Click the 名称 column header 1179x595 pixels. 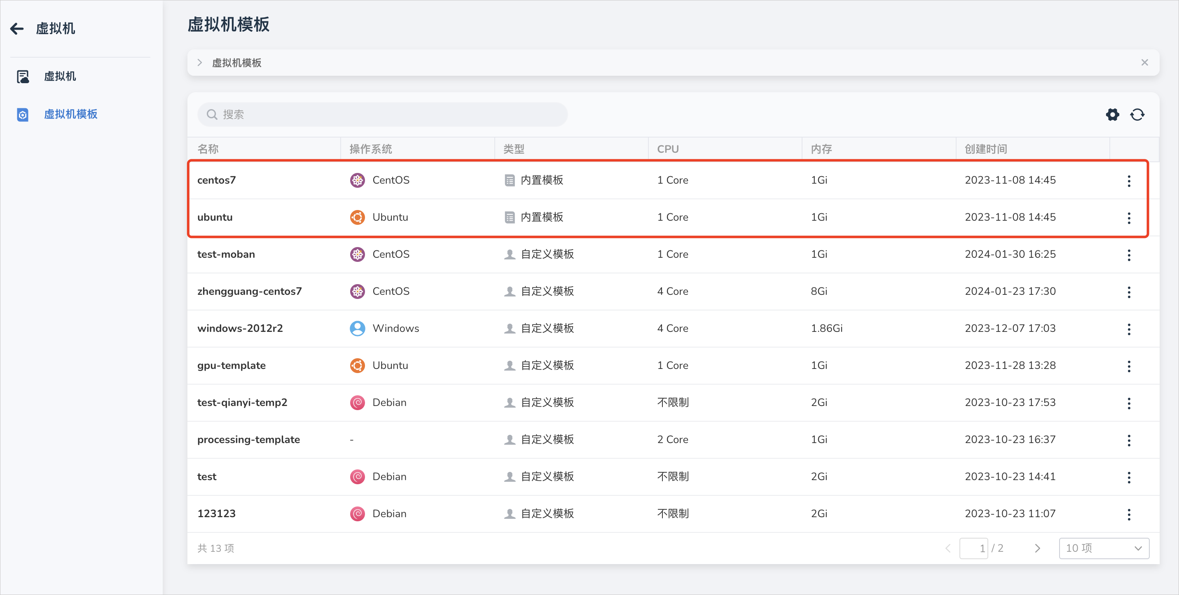click(x=208, y=149)
